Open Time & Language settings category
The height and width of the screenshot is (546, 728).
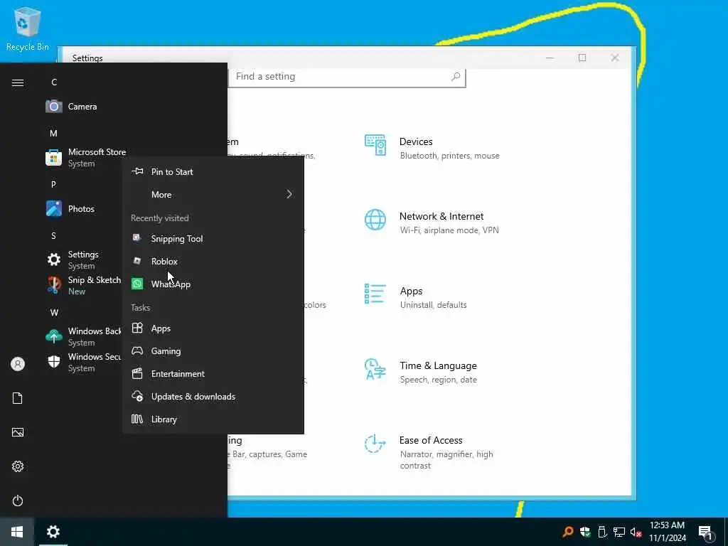pyautogui.click(x=422, y=372)
